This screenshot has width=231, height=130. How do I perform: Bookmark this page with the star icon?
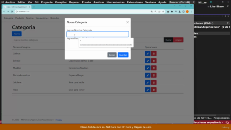tap(163, 12)
